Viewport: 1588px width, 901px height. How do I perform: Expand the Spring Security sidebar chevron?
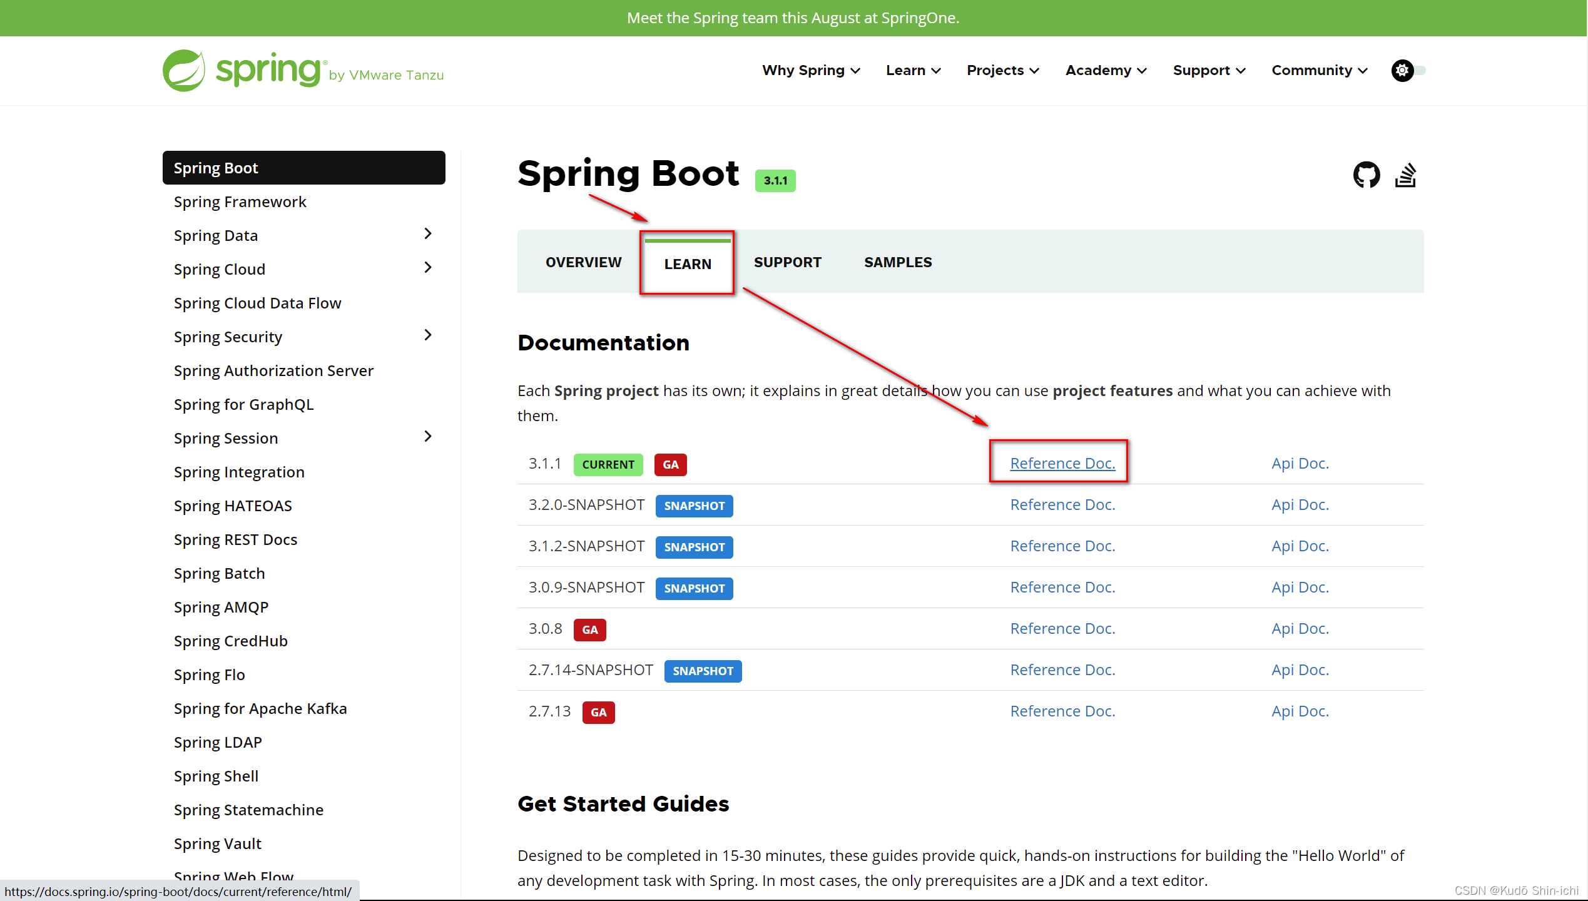click(x=428, y=335)
